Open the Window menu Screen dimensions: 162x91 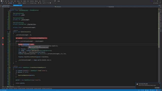click(36, 1)
